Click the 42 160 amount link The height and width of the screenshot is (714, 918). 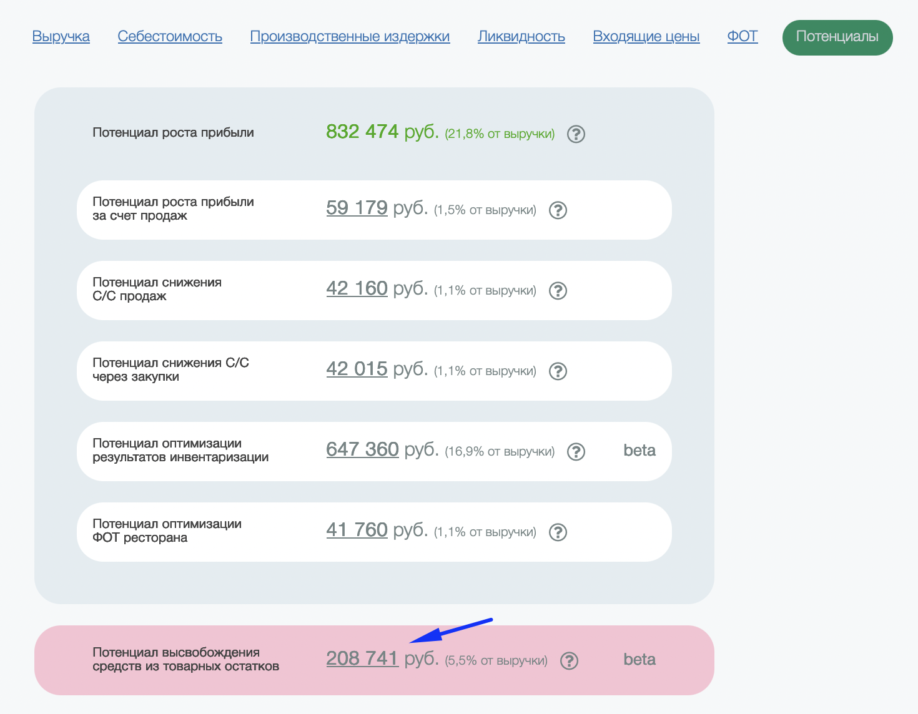(357, 288)
